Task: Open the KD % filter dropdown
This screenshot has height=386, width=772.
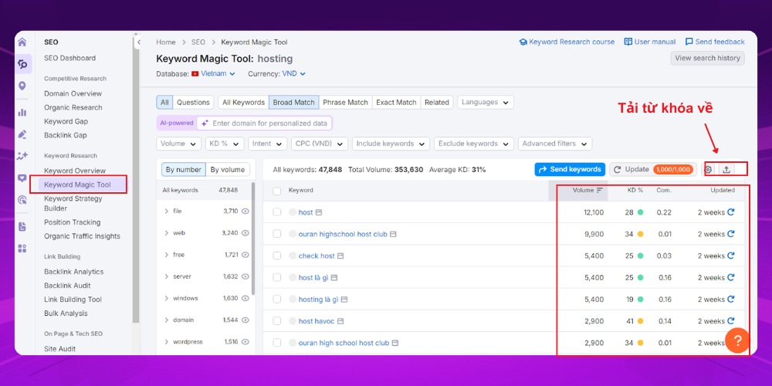Action: (225, 144)
